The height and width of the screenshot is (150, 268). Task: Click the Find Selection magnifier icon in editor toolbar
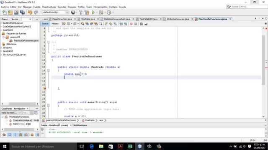(82, 24)
